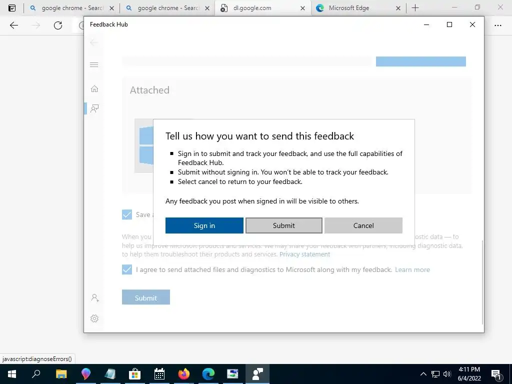512x384 pixels.
Task: Click Sign in button in feedback dialog
Action: point(204,225)
